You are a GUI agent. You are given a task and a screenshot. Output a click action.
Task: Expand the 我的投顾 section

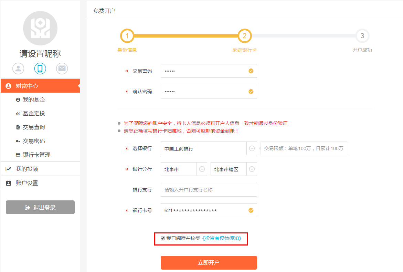tap(27, 169)
